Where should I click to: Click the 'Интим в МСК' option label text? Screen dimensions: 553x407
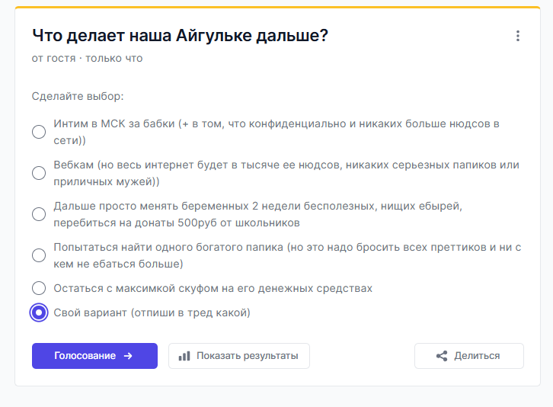point(276,132)
